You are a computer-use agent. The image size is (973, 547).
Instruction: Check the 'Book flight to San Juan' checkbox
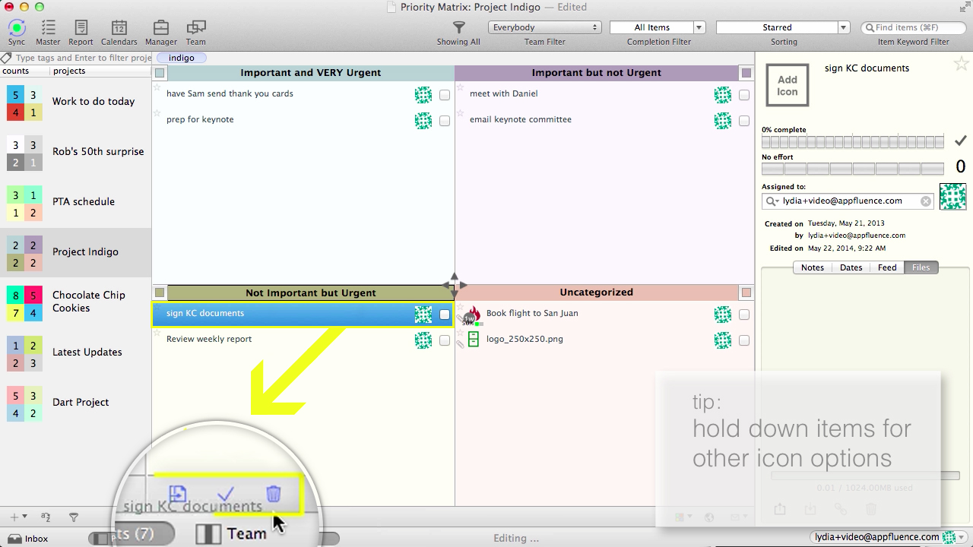click(744, 315)
